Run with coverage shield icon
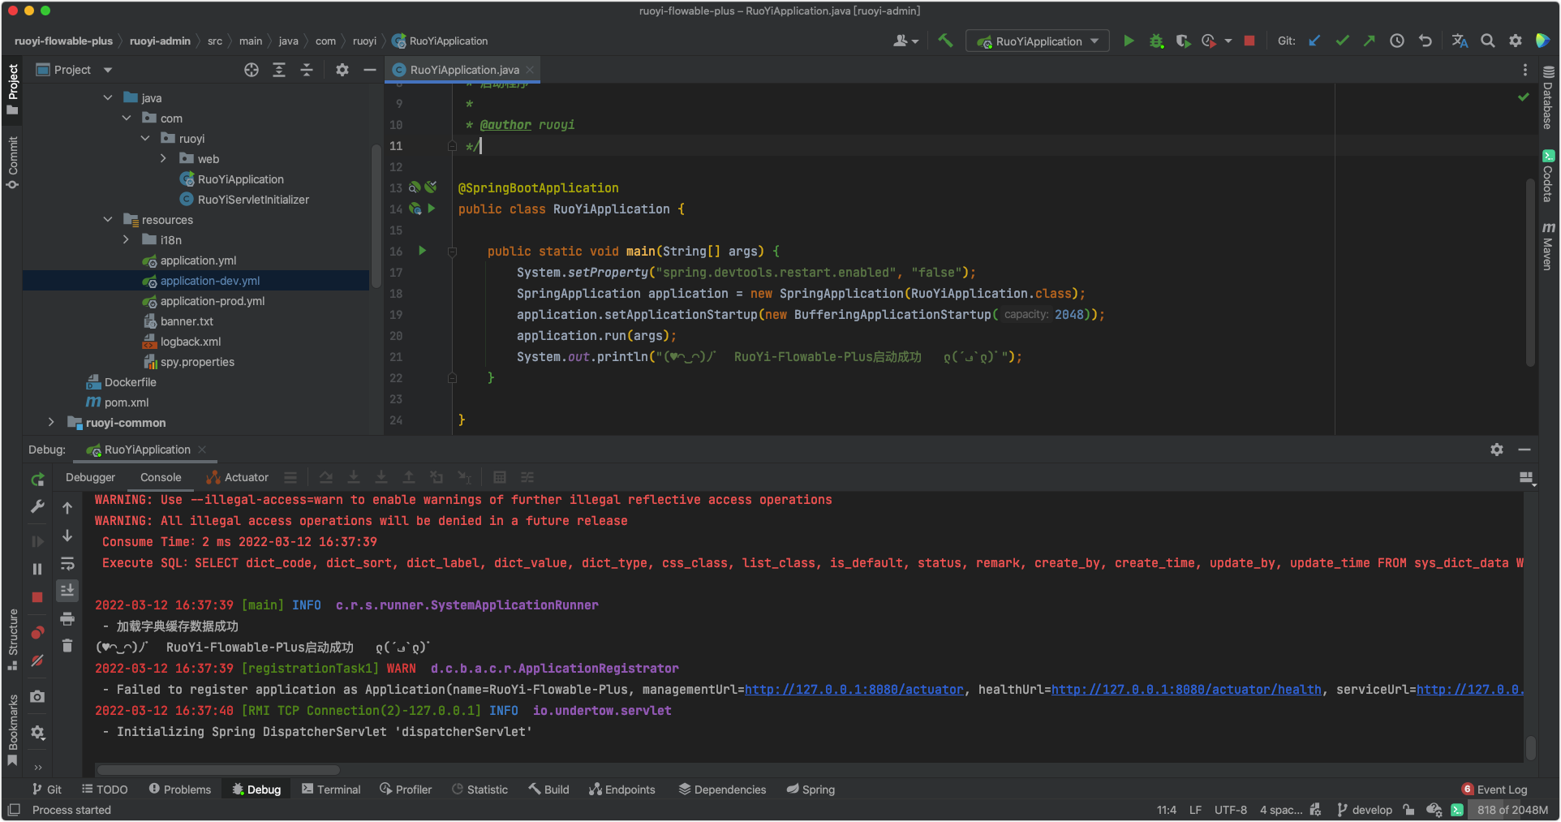 [1183, 41]
